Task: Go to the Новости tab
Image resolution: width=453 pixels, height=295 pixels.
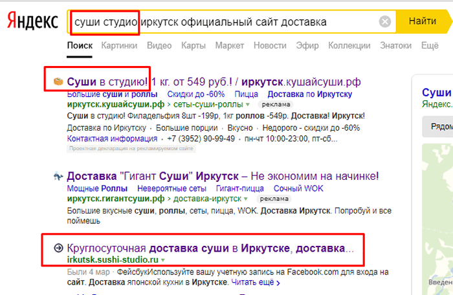Action: (269, 45)
